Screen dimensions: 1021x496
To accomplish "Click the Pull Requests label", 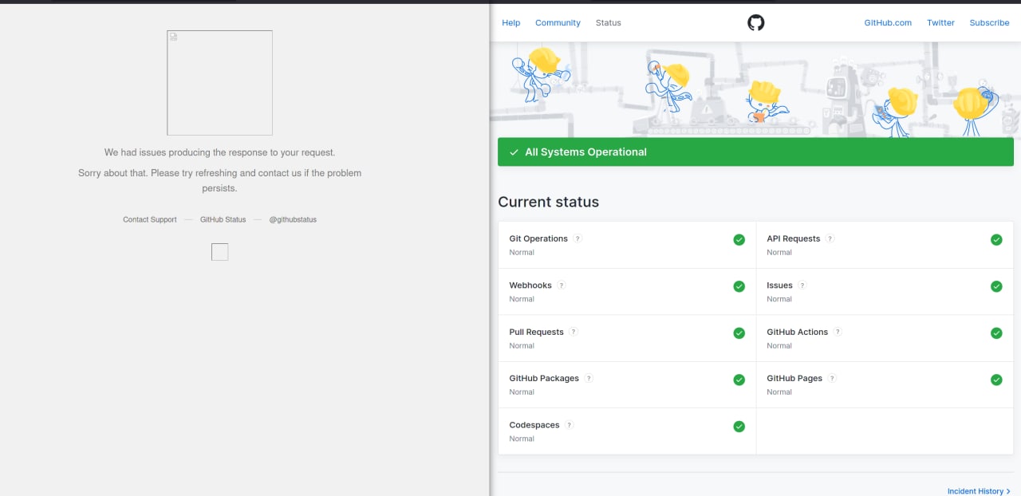I will (536, 332).
